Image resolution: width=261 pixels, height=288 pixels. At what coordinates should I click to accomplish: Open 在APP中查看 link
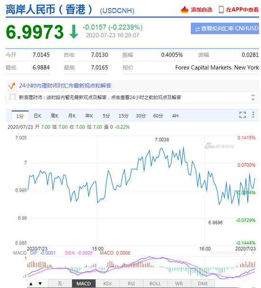[242, 10]
